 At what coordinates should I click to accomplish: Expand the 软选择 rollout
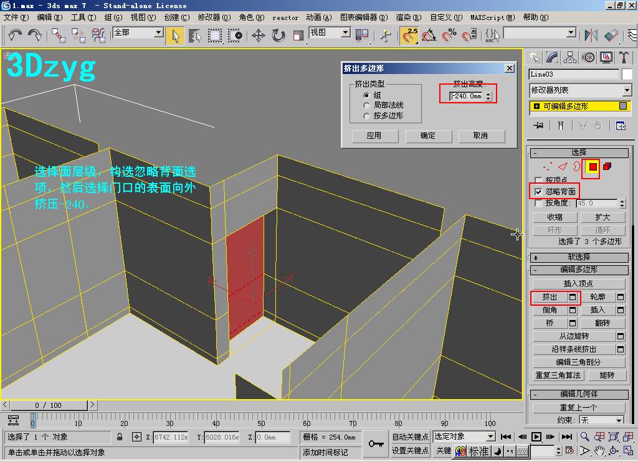[578, 257]
